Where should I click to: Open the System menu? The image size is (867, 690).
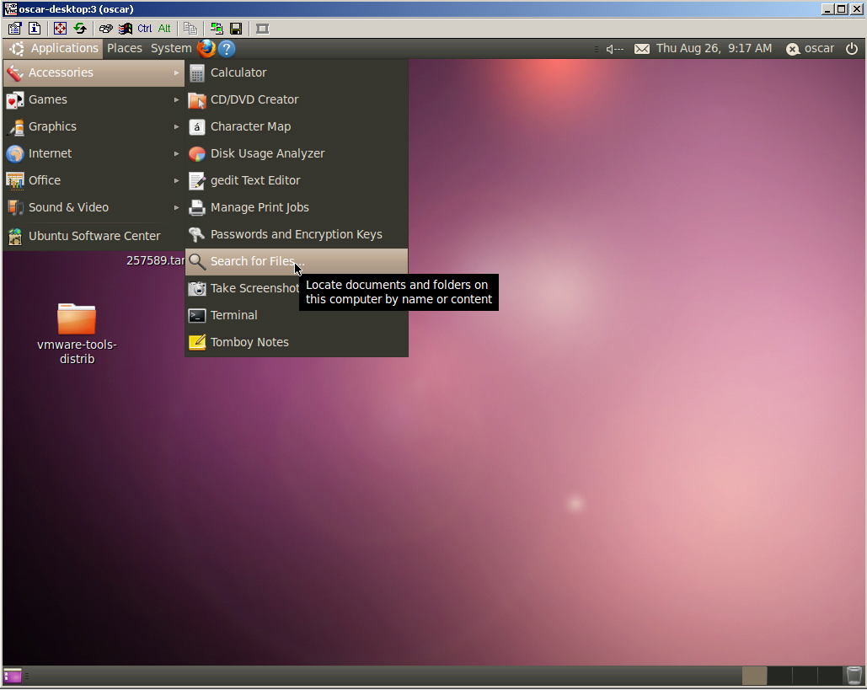point(171,49)
